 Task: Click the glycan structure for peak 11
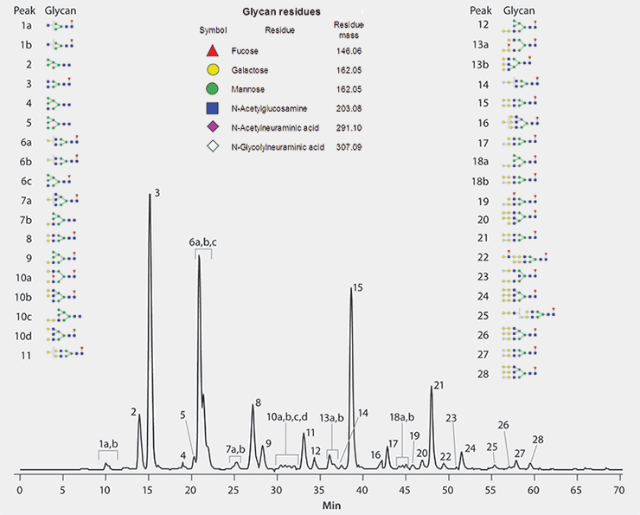pos(67,353)
